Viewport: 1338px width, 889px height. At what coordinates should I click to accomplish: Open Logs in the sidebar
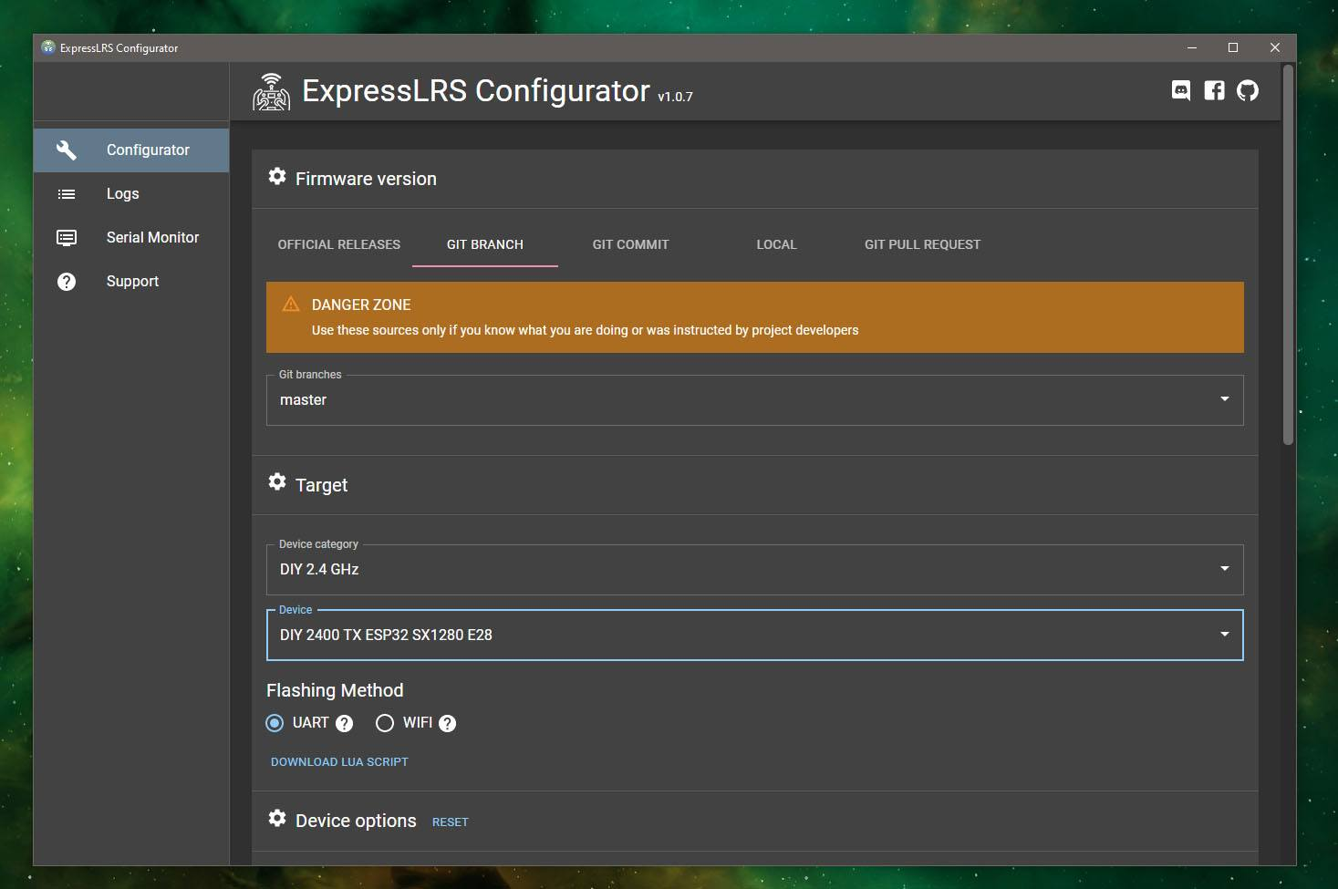click(131, 194)
